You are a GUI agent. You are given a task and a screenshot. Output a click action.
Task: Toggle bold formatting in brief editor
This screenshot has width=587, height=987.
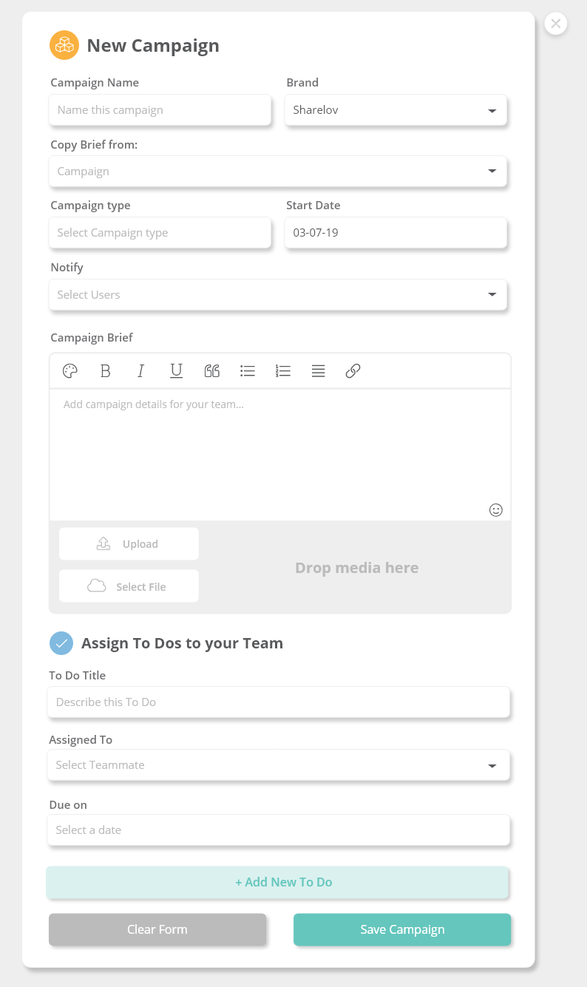(x=106, y=371)
